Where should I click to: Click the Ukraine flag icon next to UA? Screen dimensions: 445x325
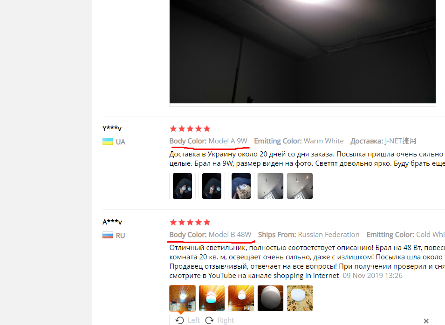click(108, 142)
